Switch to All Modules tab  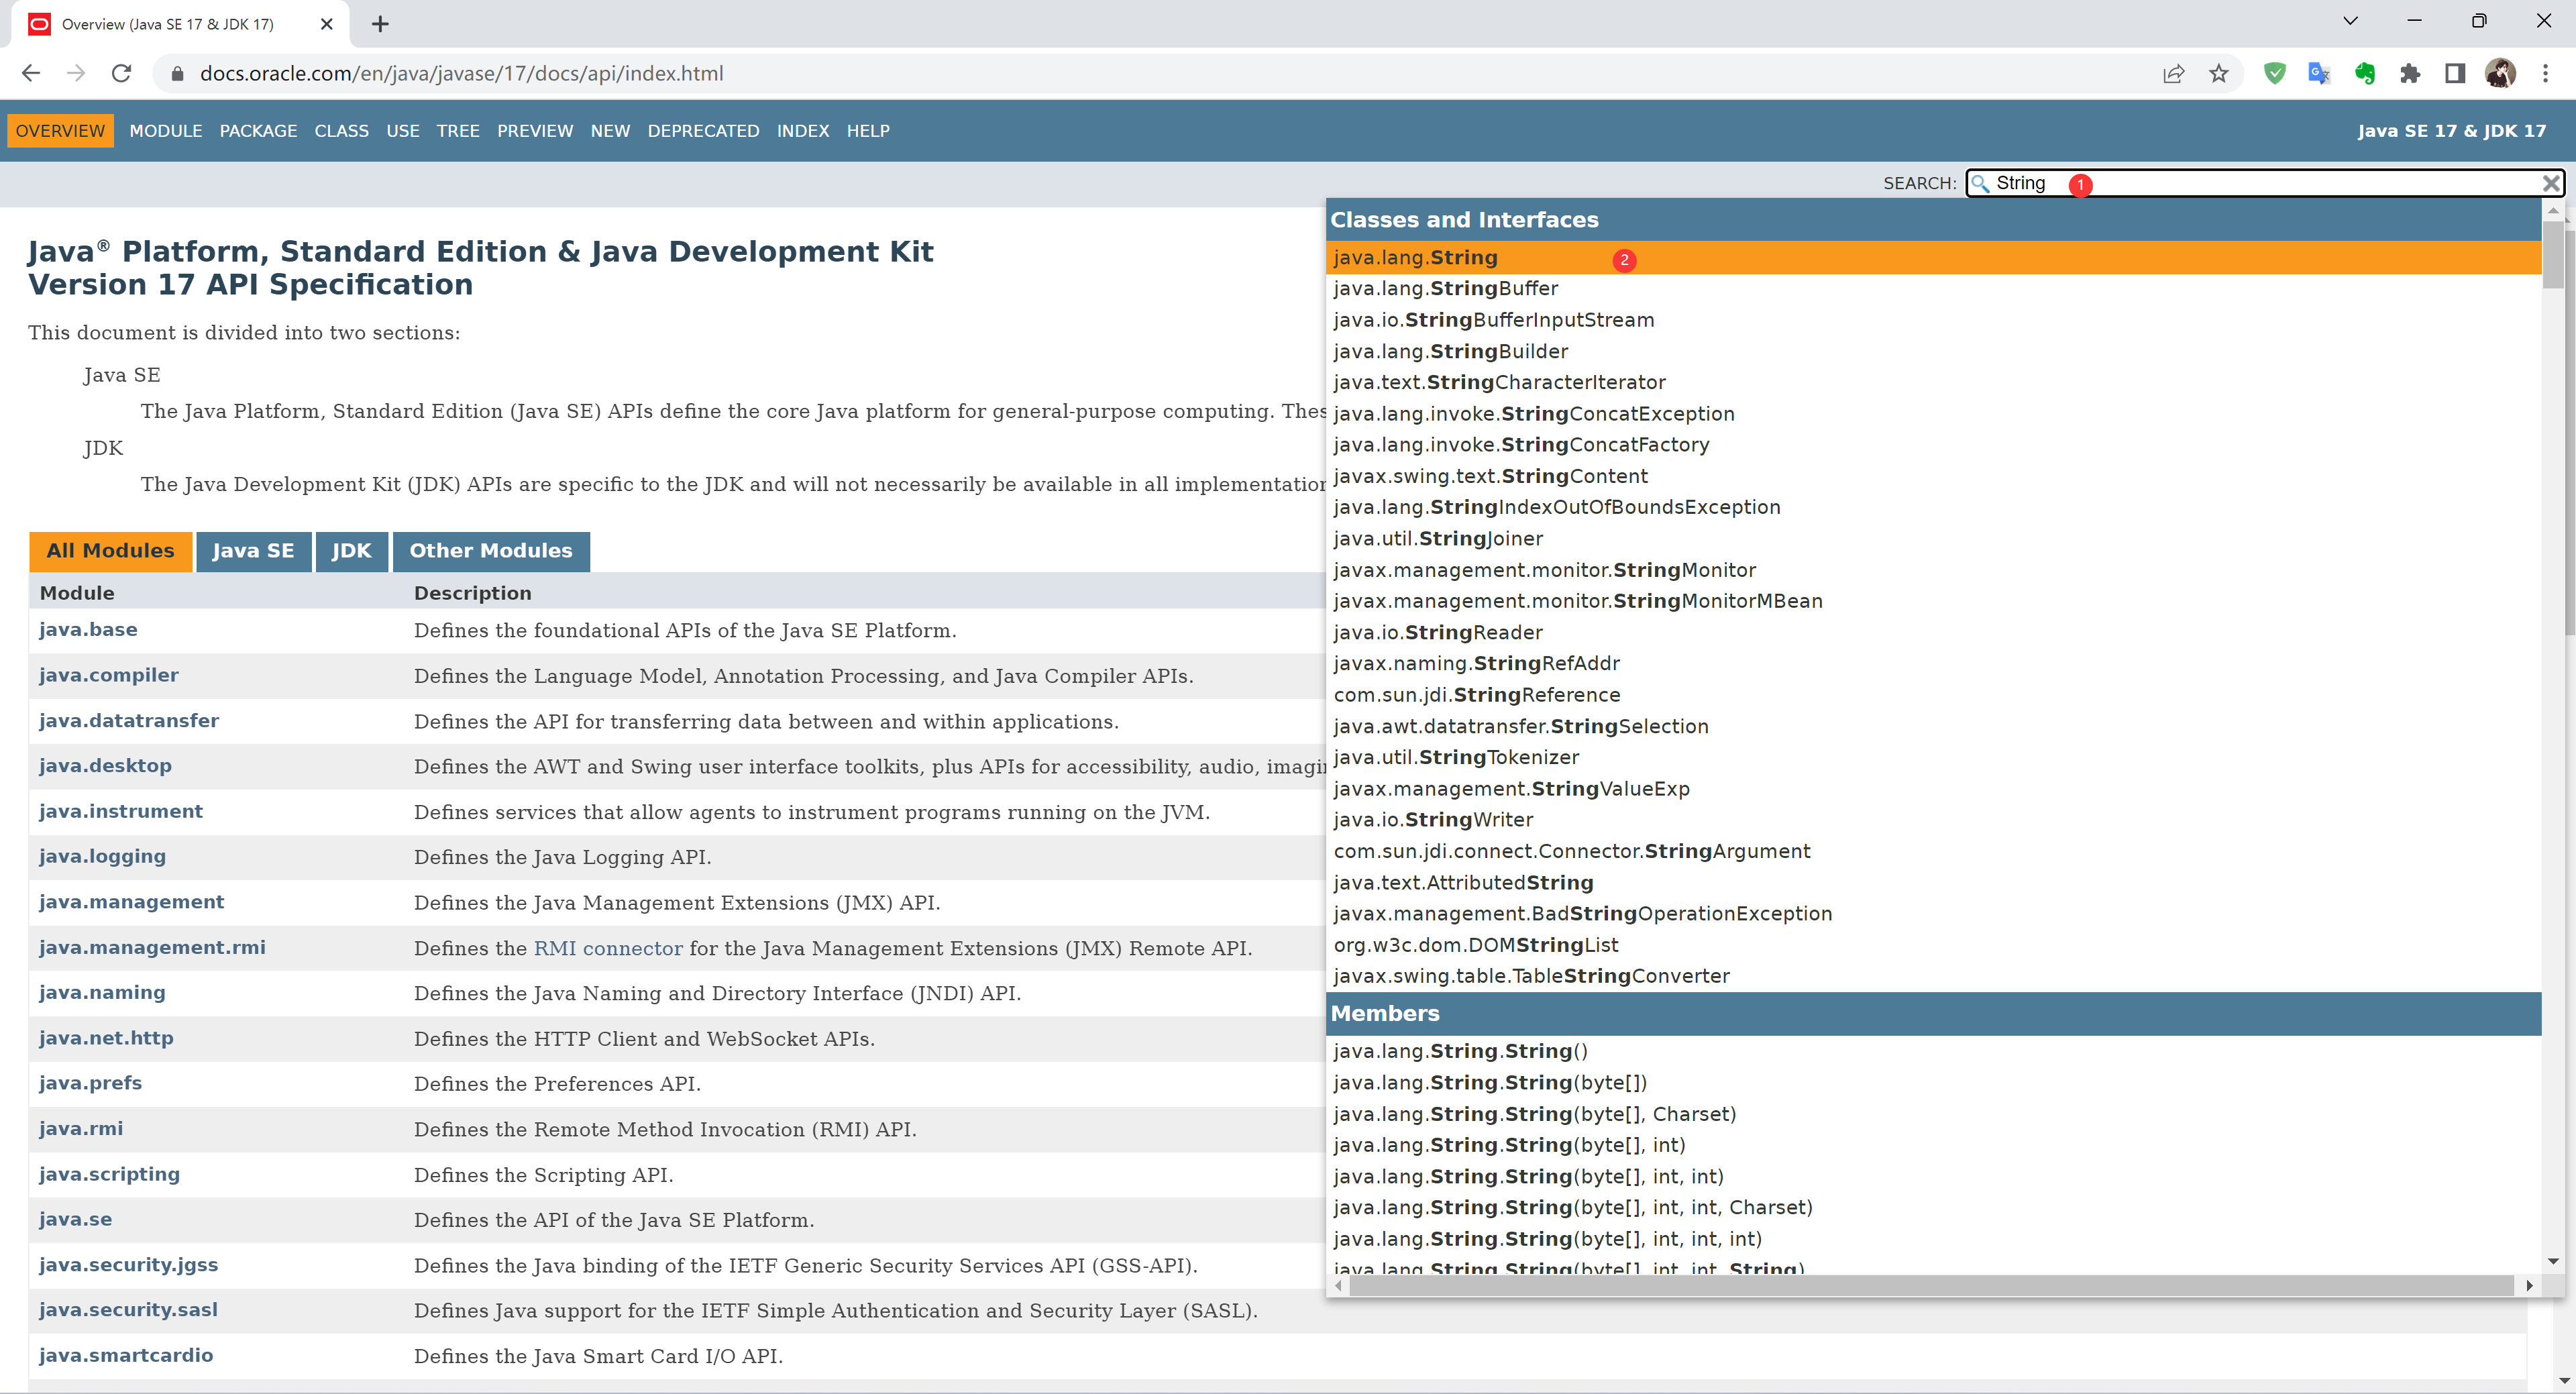click(110, 551)
